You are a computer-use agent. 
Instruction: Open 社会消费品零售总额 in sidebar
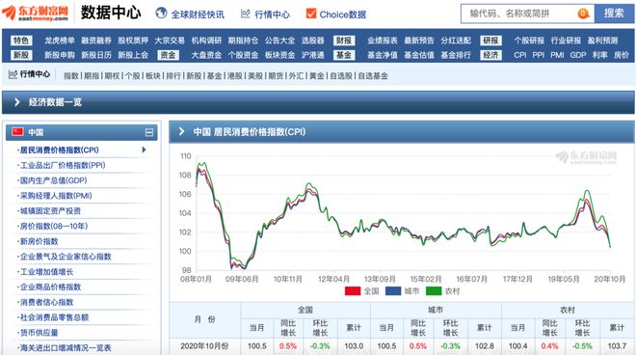(54, 317)
